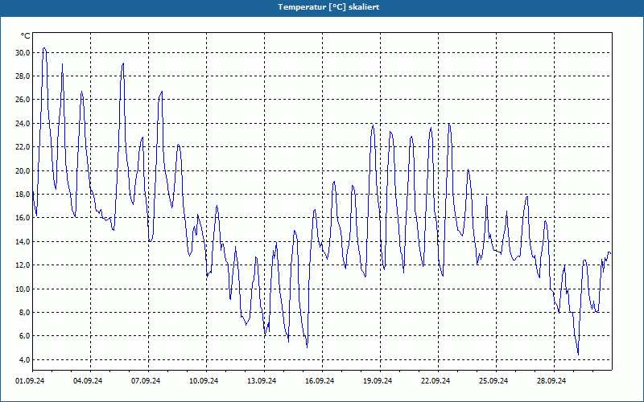Click the '24,0' y-axis label
This screenshot has width=644, height=402.
click(23, 124)
